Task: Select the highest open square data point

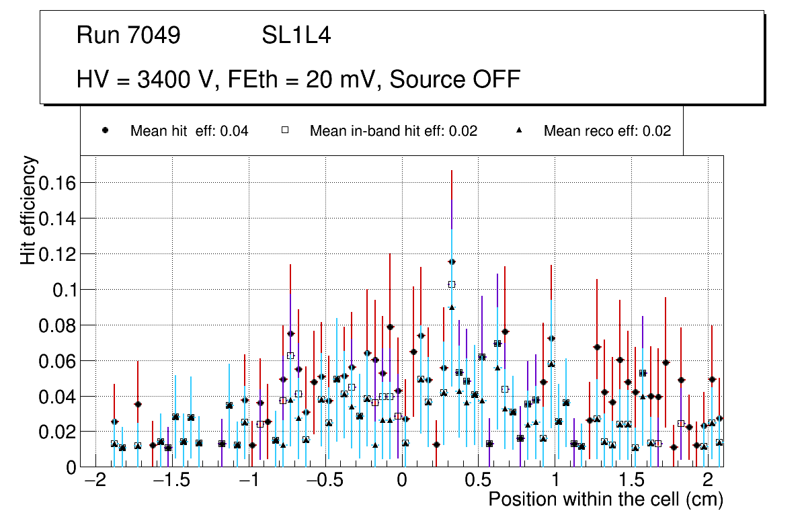Action: point(452,284)
